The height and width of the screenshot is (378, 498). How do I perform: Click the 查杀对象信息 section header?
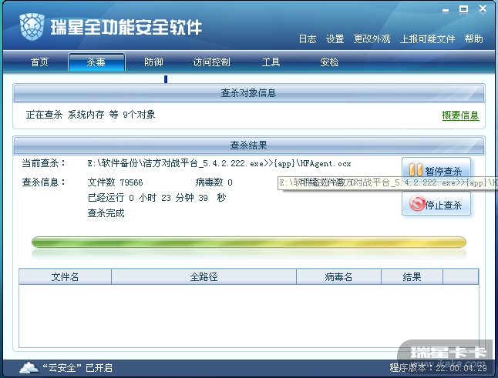pos(249,93)
